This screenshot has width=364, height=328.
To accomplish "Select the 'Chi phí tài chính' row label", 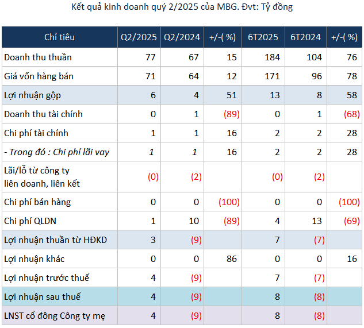I will coord(36,133).
